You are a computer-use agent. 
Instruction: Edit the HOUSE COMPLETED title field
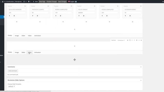(109, 9)
